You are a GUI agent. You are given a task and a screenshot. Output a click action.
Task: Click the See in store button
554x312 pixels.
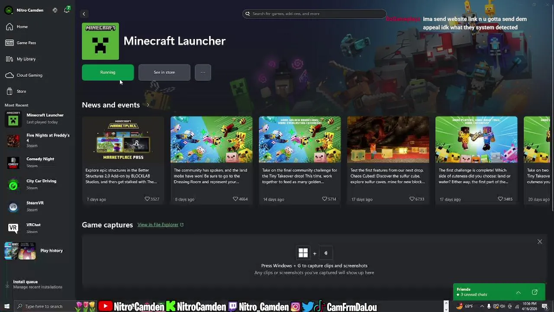[164, 72]
